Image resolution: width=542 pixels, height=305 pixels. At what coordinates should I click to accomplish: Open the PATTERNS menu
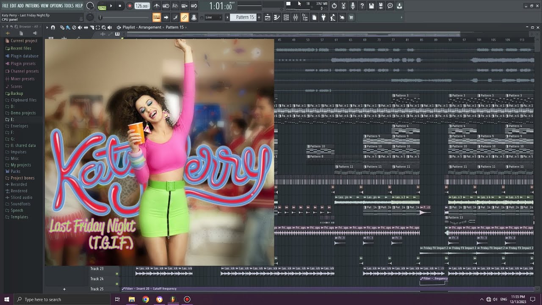(x=33, y=6)
